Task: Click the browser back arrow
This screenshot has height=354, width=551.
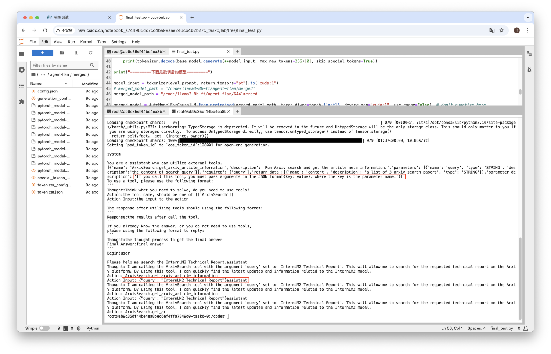Action: coord(24,30)
